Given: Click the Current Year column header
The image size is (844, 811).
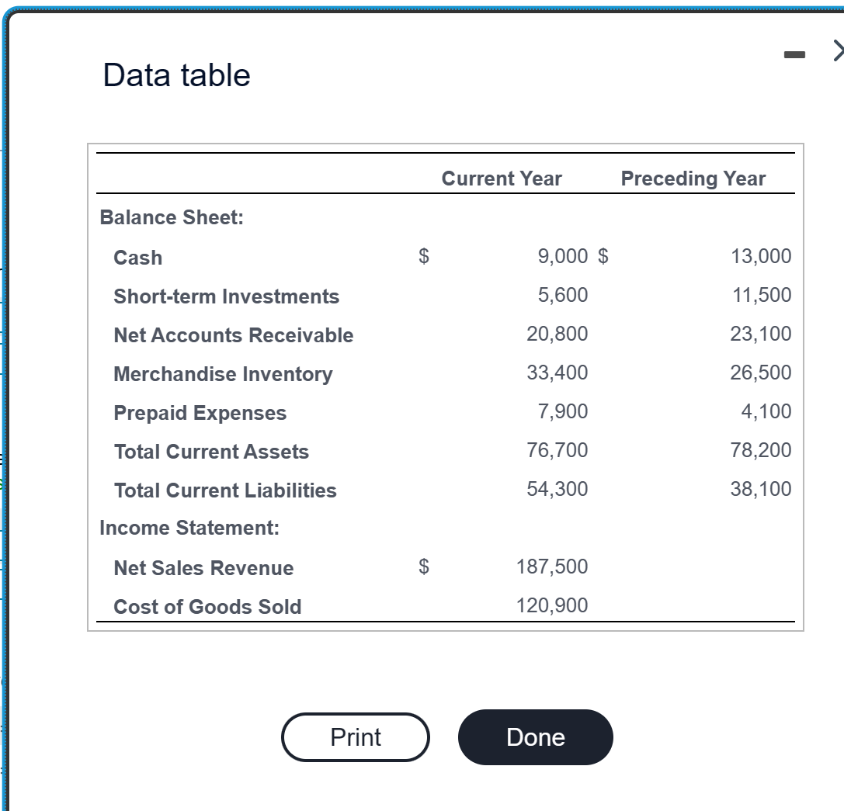Looking at the screenshot, I should pyautogui.click(x=502, y=178).
